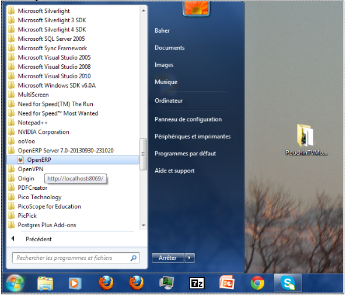Focus the Rechercher les programmes search box

coord(76,258)
